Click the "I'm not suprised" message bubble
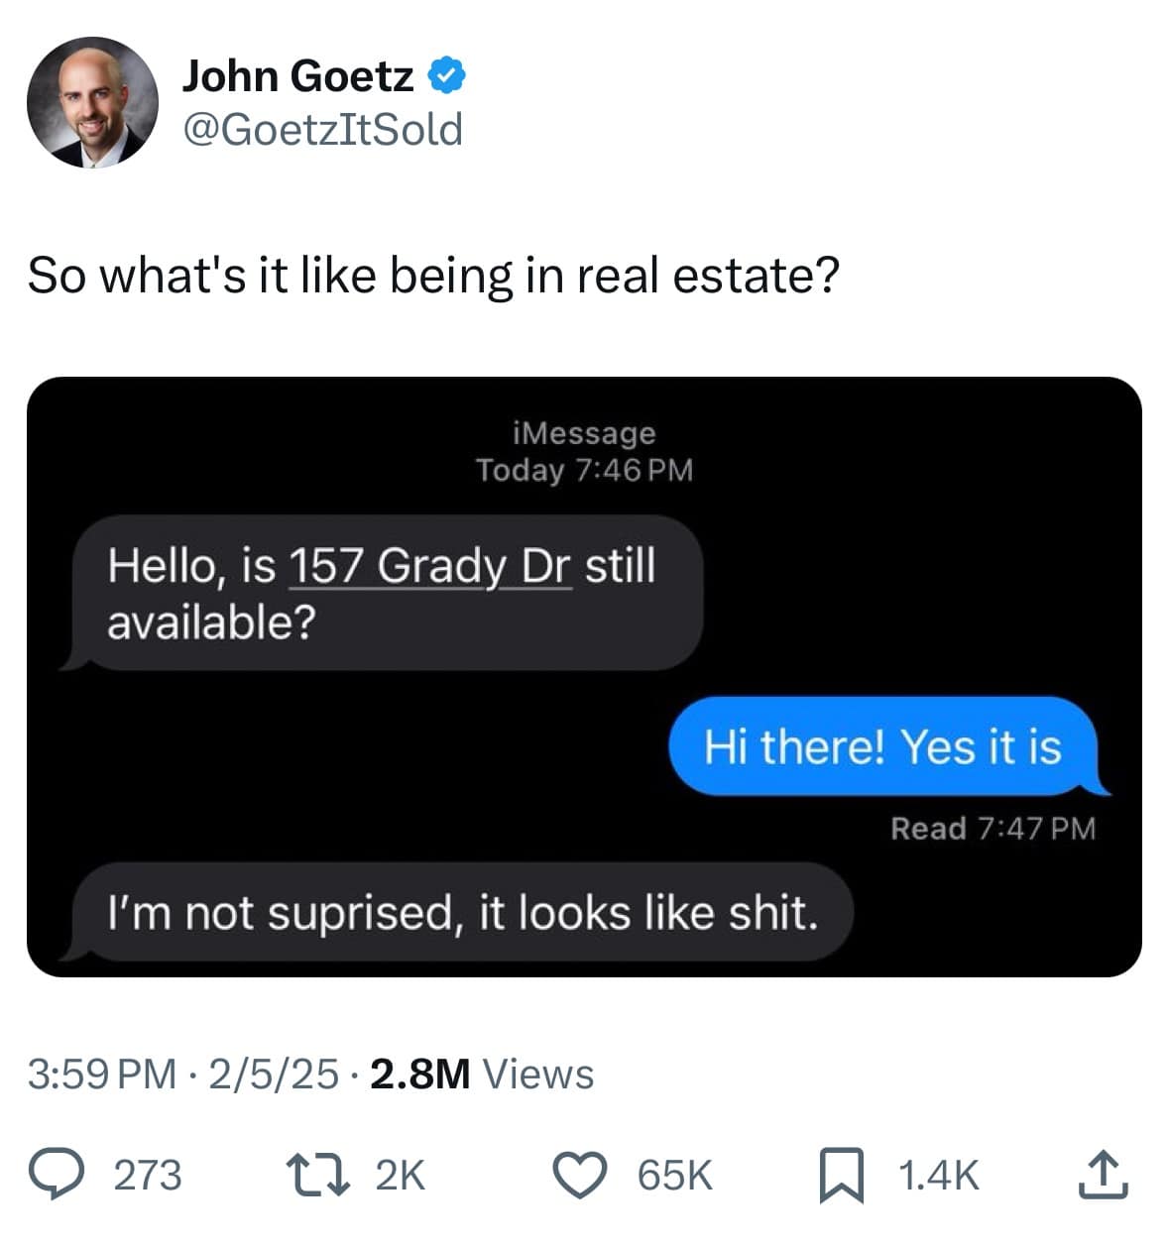Image resolution: width=1169 pixels, height=1246 pixels. pyautogui.click(x=462, y=912)
